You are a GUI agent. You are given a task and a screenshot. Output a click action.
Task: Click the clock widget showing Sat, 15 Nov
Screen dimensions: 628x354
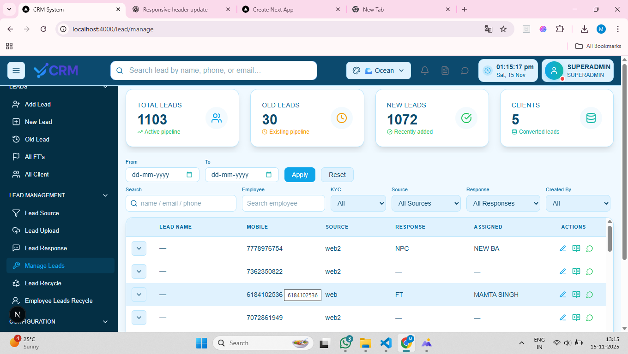click(507, 70)
